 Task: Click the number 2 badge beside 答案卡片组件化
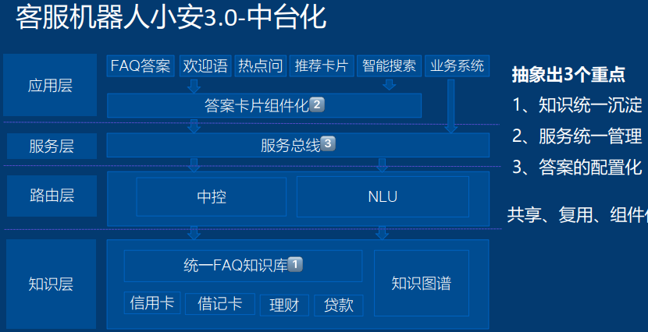pos(317,105)
